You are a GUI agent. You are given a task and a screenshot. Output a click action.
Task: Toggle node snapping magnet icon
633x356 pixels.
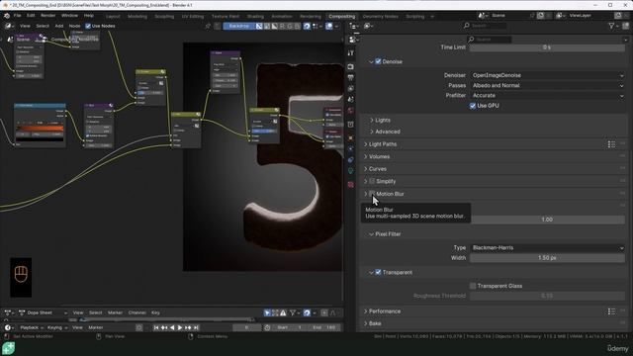307,26
